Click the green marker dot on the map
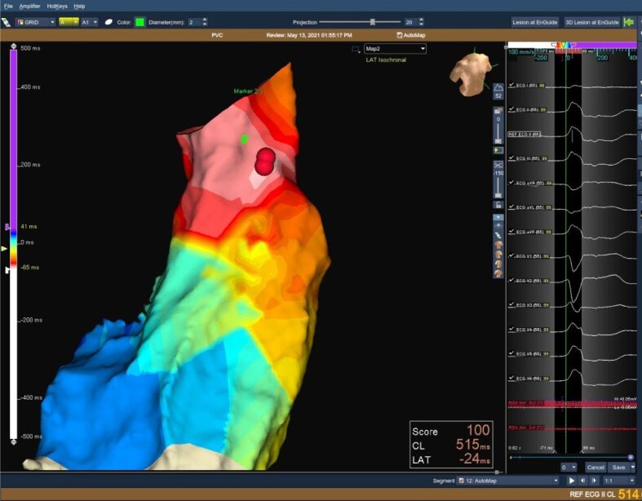 point(244,140)
